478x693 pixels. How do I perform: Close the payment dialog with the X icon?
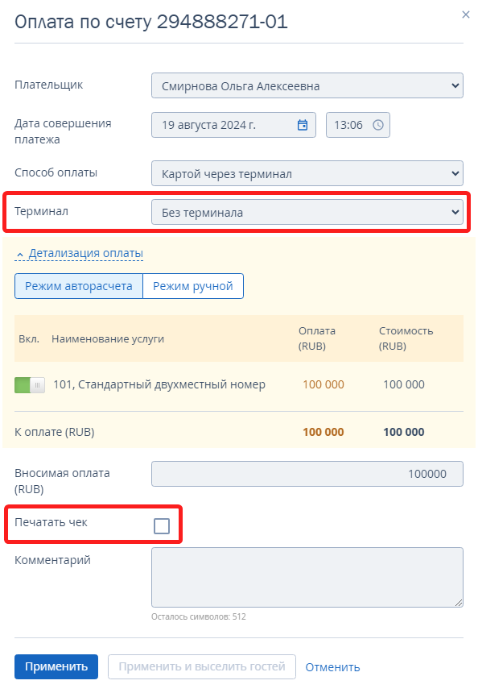465,15
